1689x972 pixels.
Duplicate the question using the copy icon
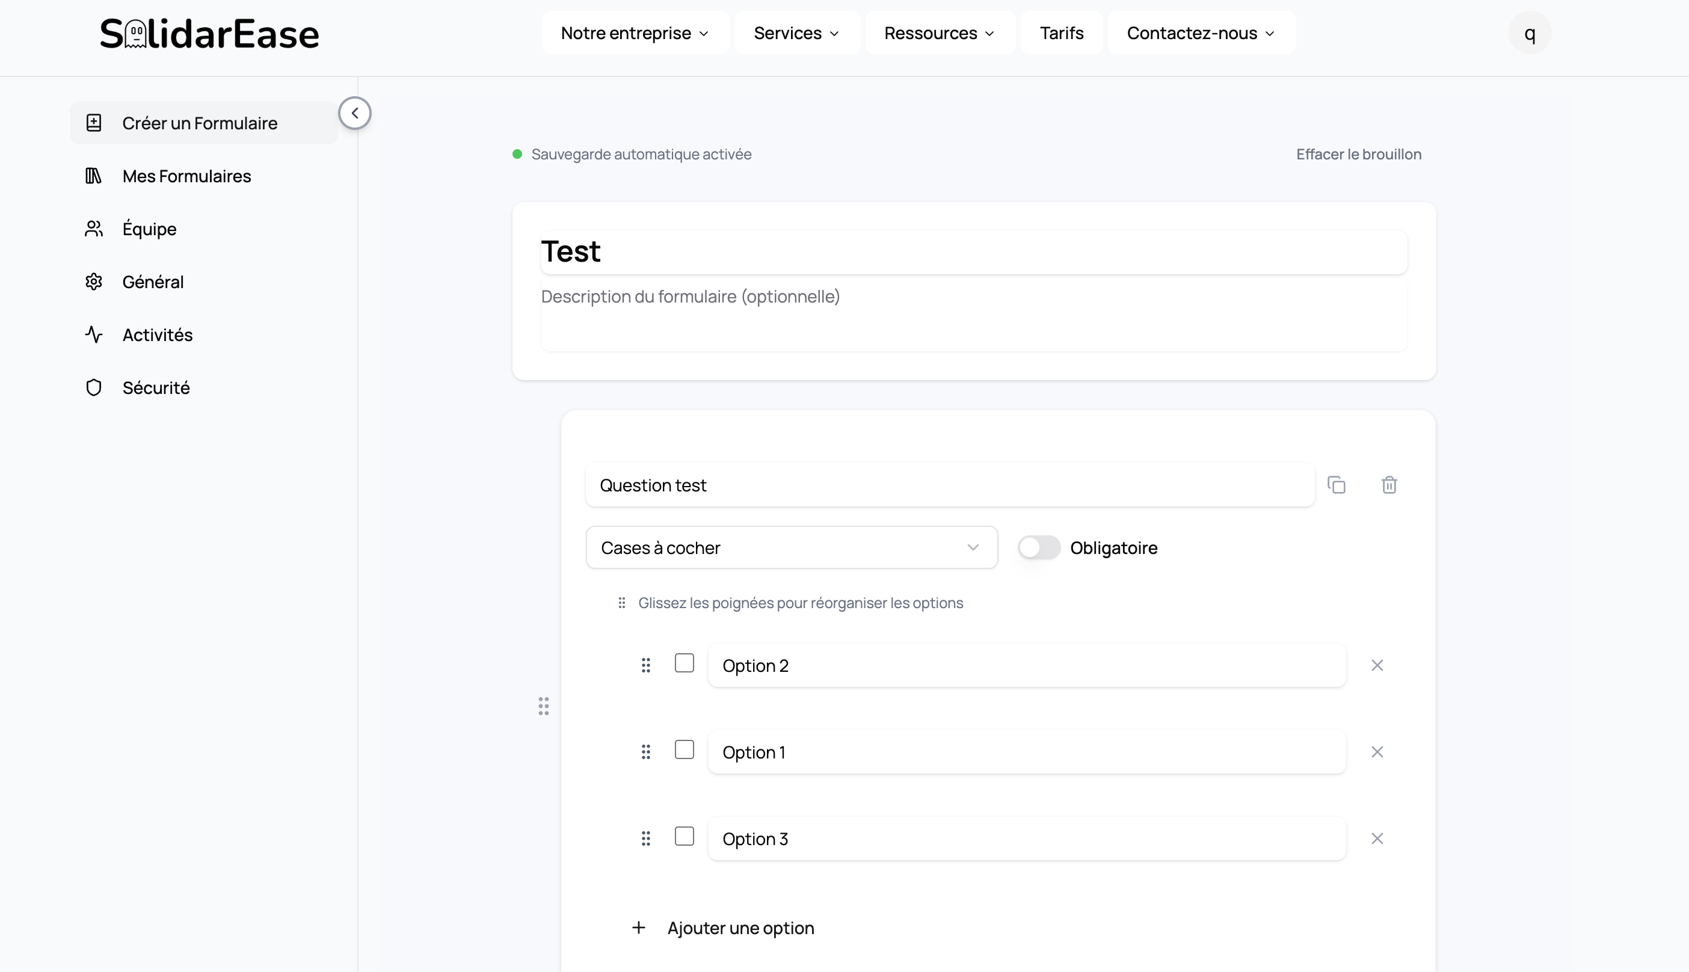pyautogui.click(x=1337, y=485)
